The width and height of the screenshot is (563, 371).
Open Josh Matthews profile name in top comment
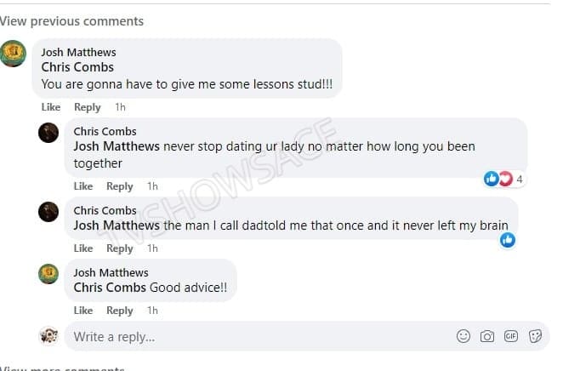tap(79, 52)
